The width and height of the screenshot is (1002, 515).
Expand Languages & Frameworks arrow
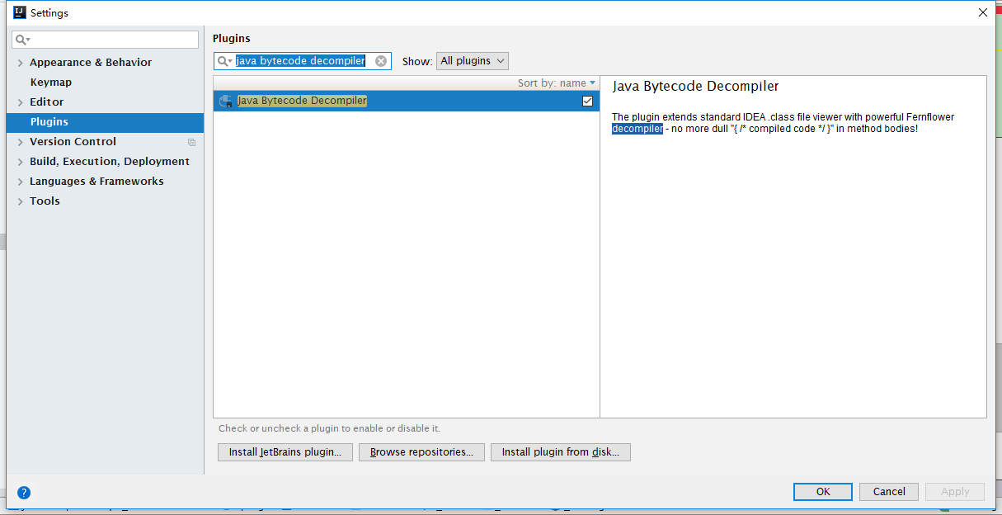(20, 182)
